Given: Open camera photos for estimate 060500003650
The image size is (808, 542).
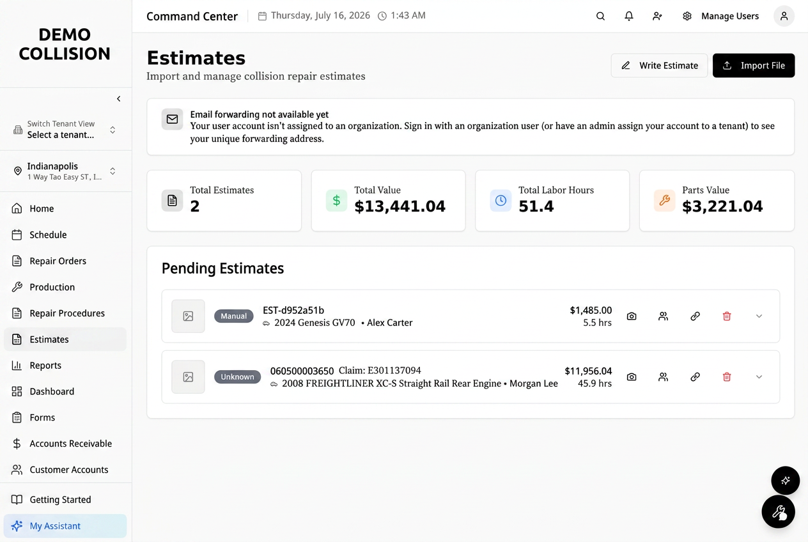Looking at the screenshot, I should (632, 377).
